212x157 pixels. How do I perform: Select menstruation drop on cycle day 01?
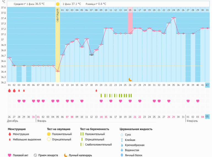tap(9, 91)
